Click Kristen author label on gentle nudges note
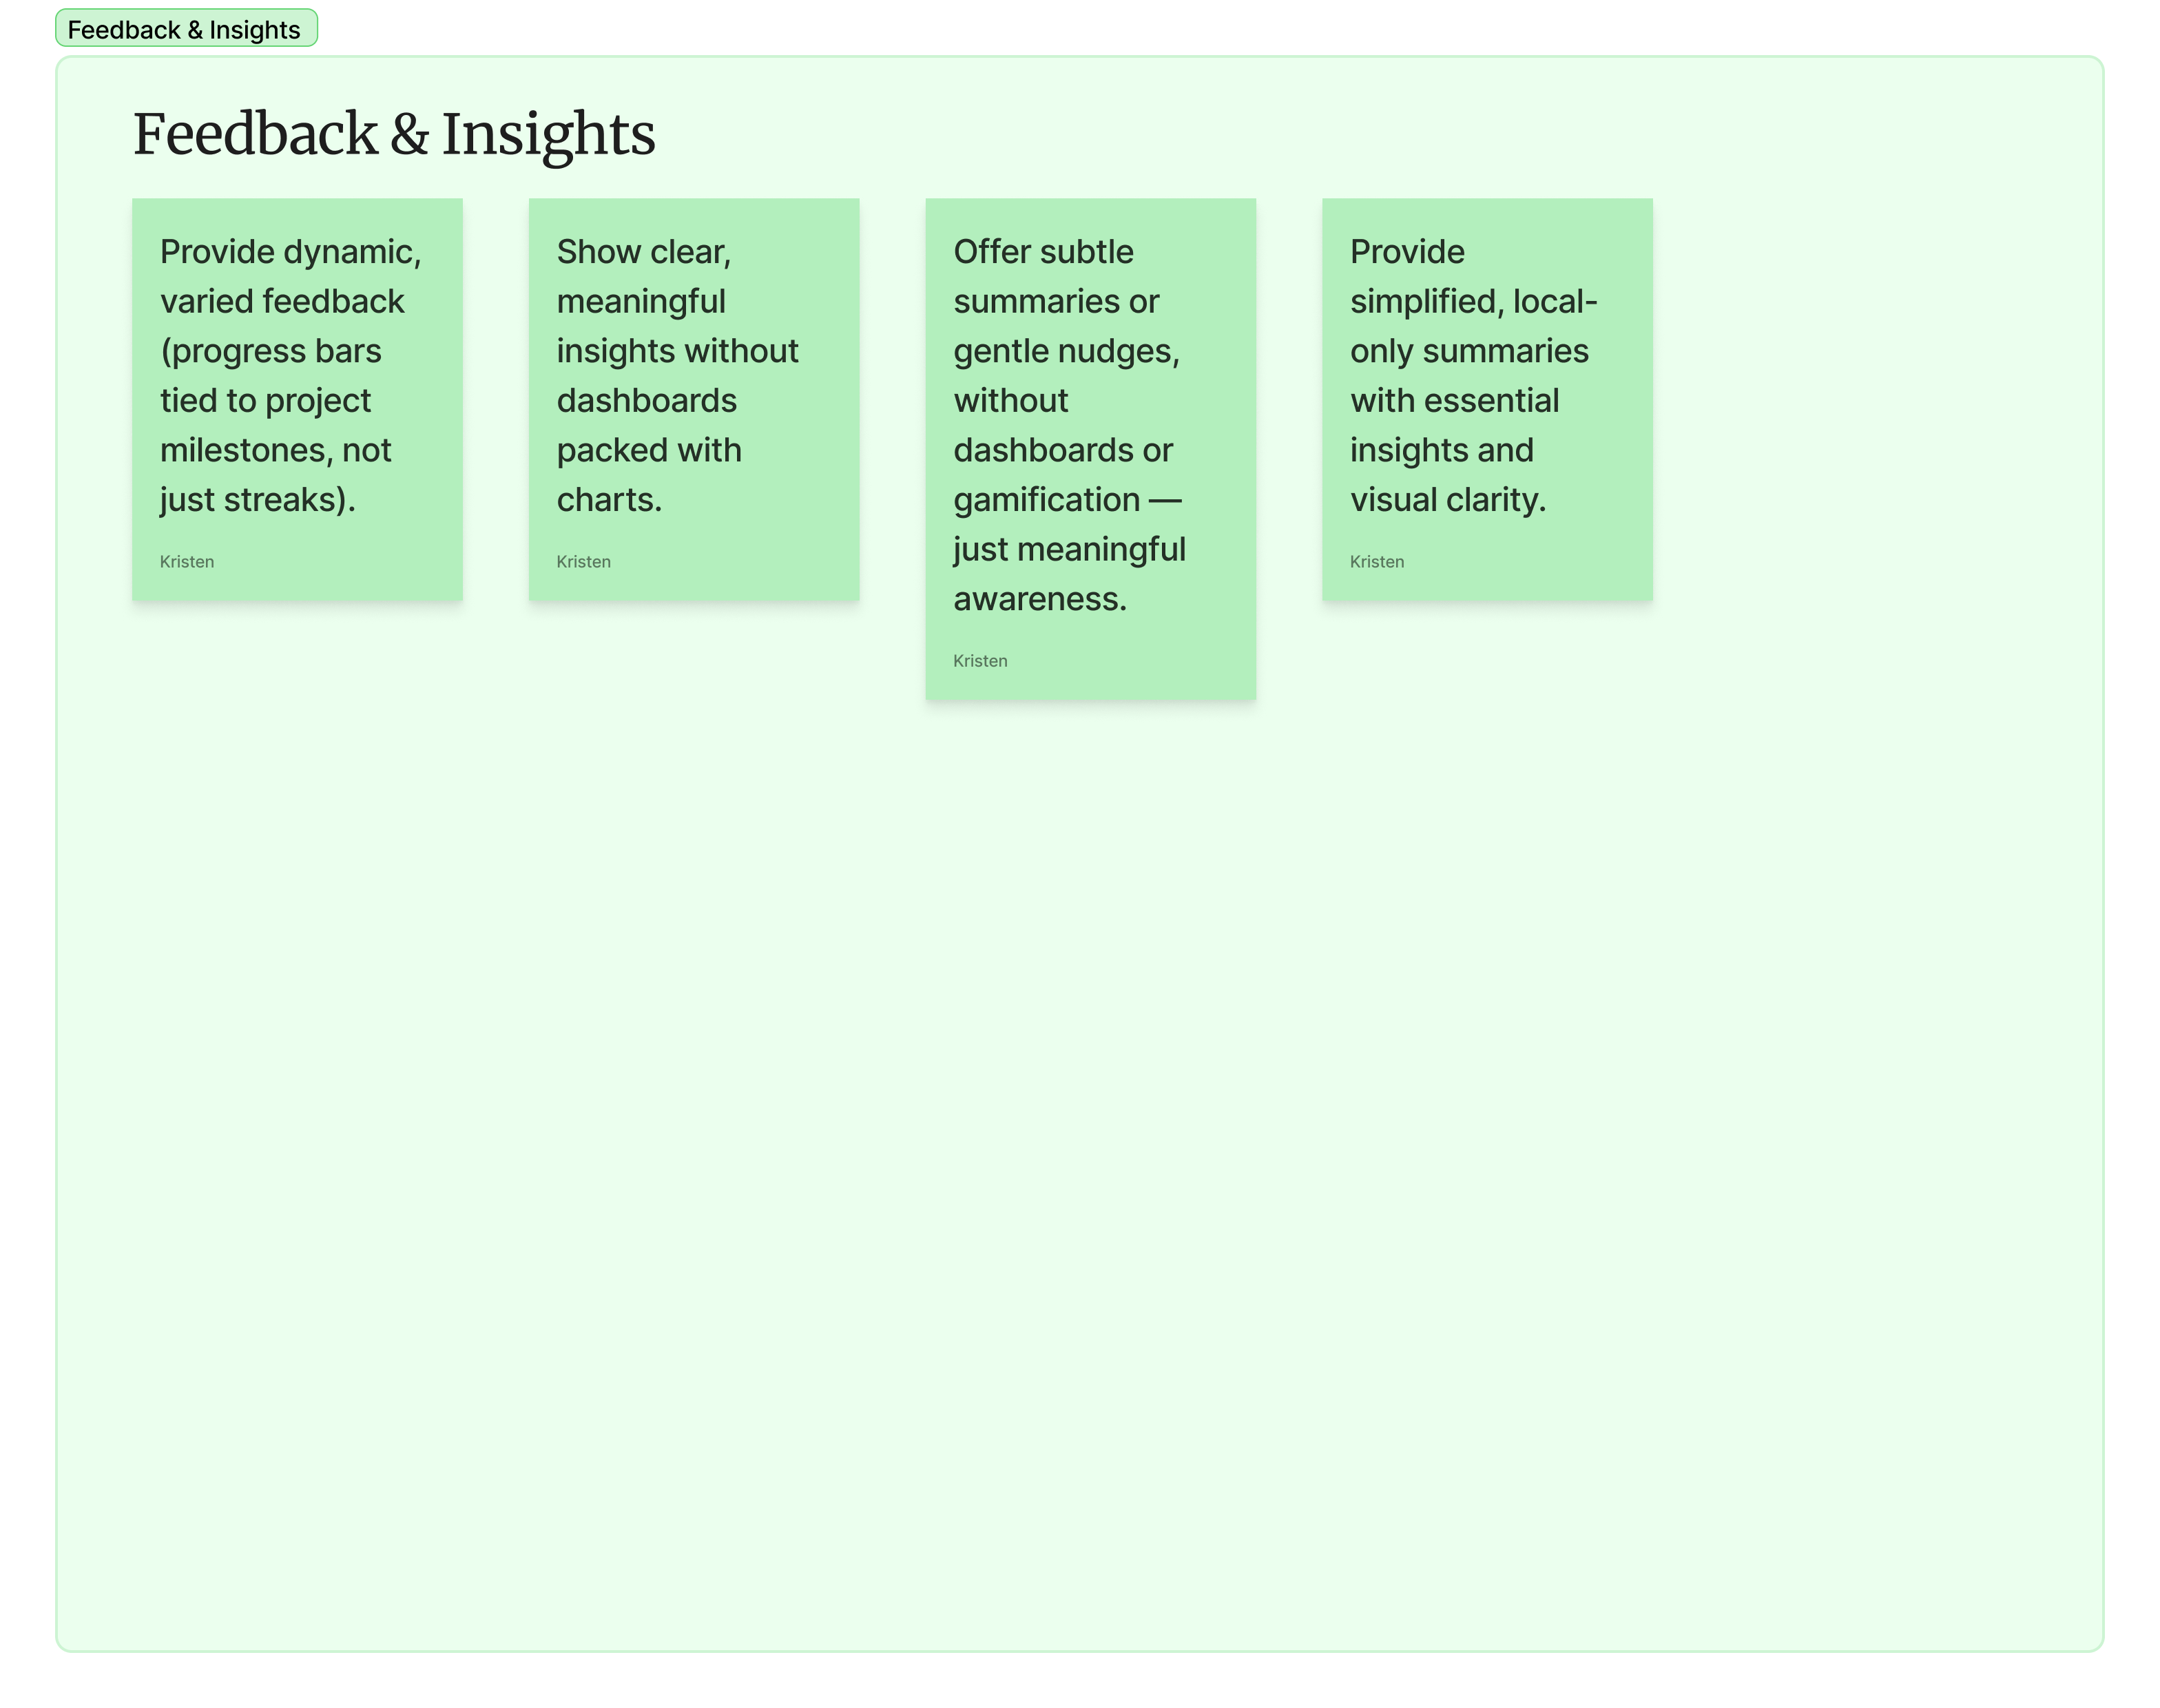 [x=980, y=661]
